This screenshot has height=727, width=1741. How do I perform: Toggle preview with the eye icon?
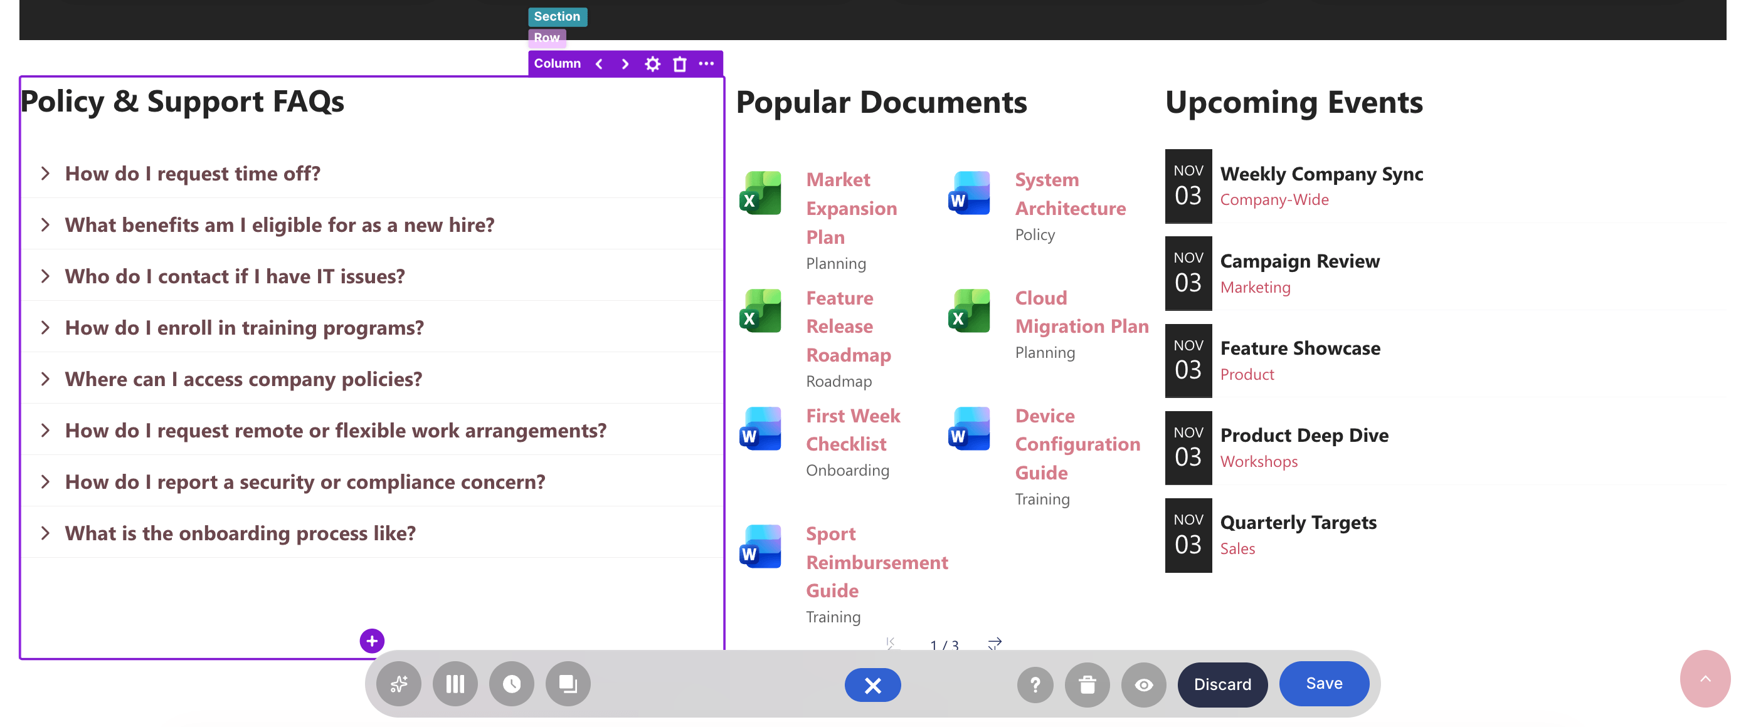pyautogui.click(x=1143, y=685)
